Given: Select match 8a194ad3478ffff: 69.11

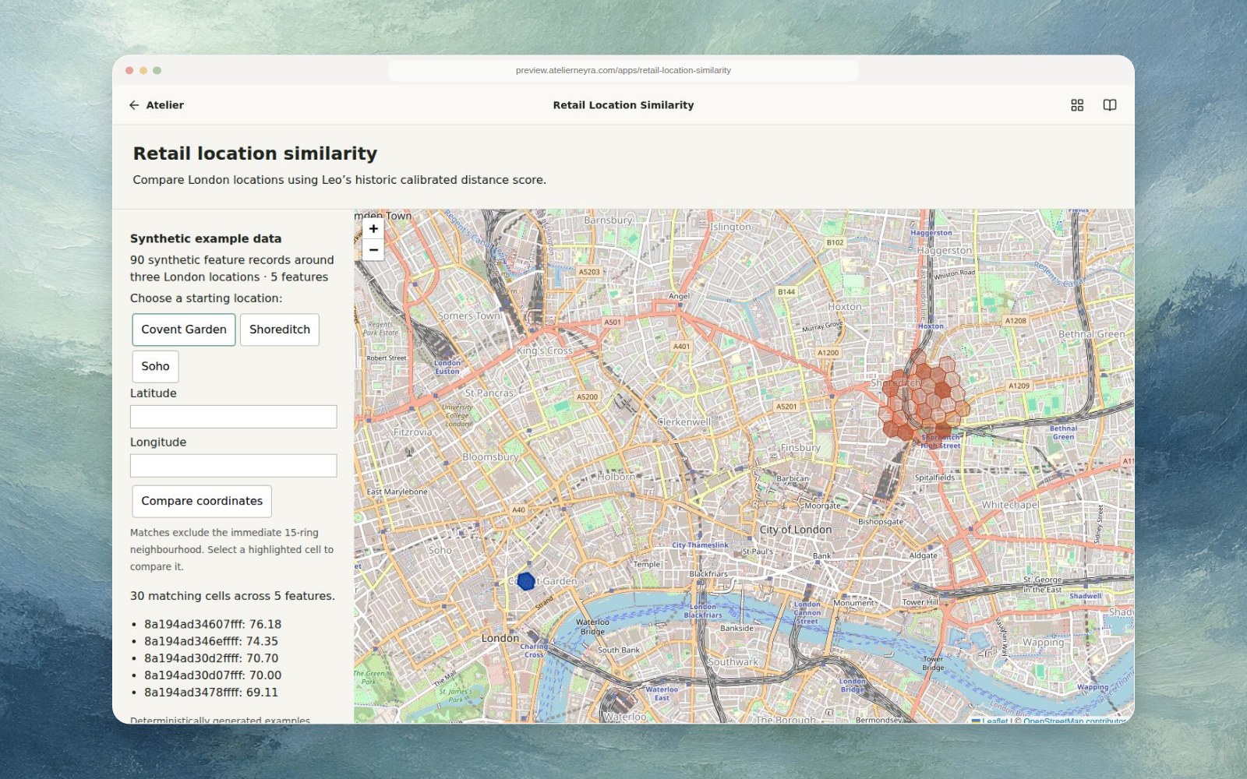Looking at the screenshot, I should point(211,693).
